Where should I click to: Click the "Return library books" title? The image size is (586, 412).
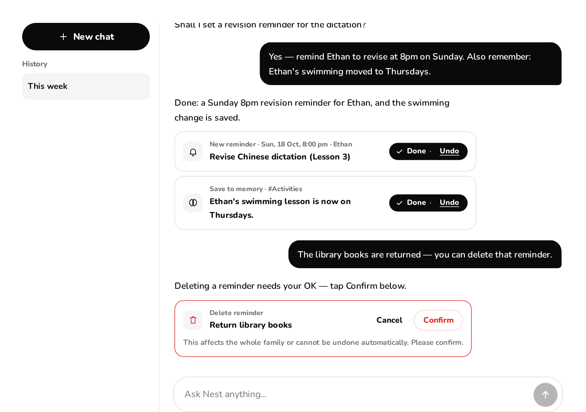251,325
